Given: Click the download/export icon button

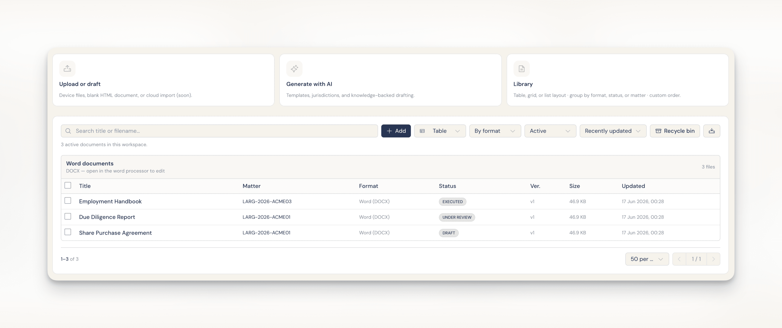Looking at the screenshot, I should (x=711, y=131).
